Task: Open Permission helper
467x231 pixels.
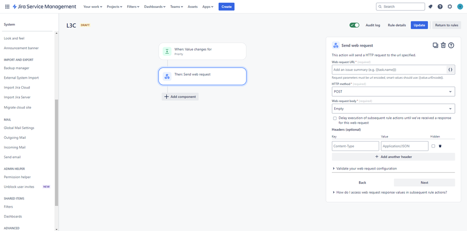Action: 17,177
